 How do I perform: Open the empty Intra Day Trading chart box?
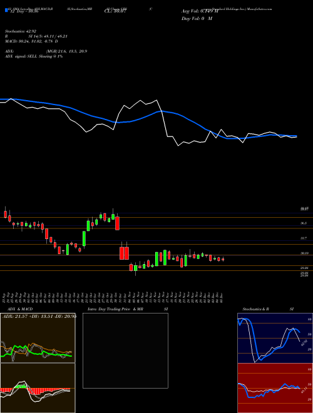(x=125, y=350)
